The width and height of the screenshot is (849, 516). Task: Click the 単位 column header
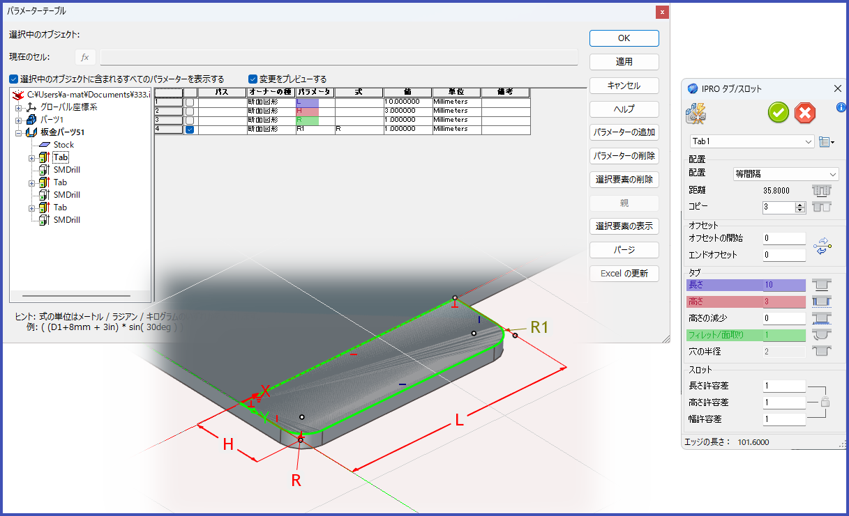point(457,92)
